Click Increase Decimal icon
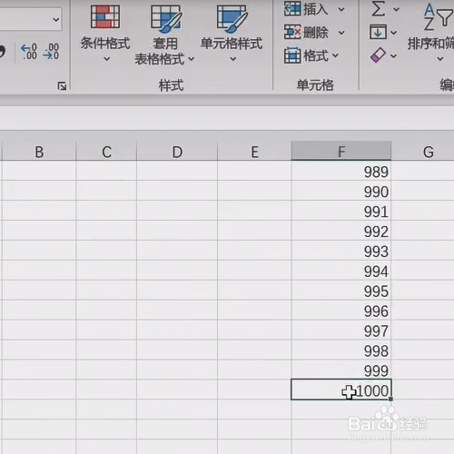Image resolution: width=454 pixels, height=454 pixels. (29, 52)
